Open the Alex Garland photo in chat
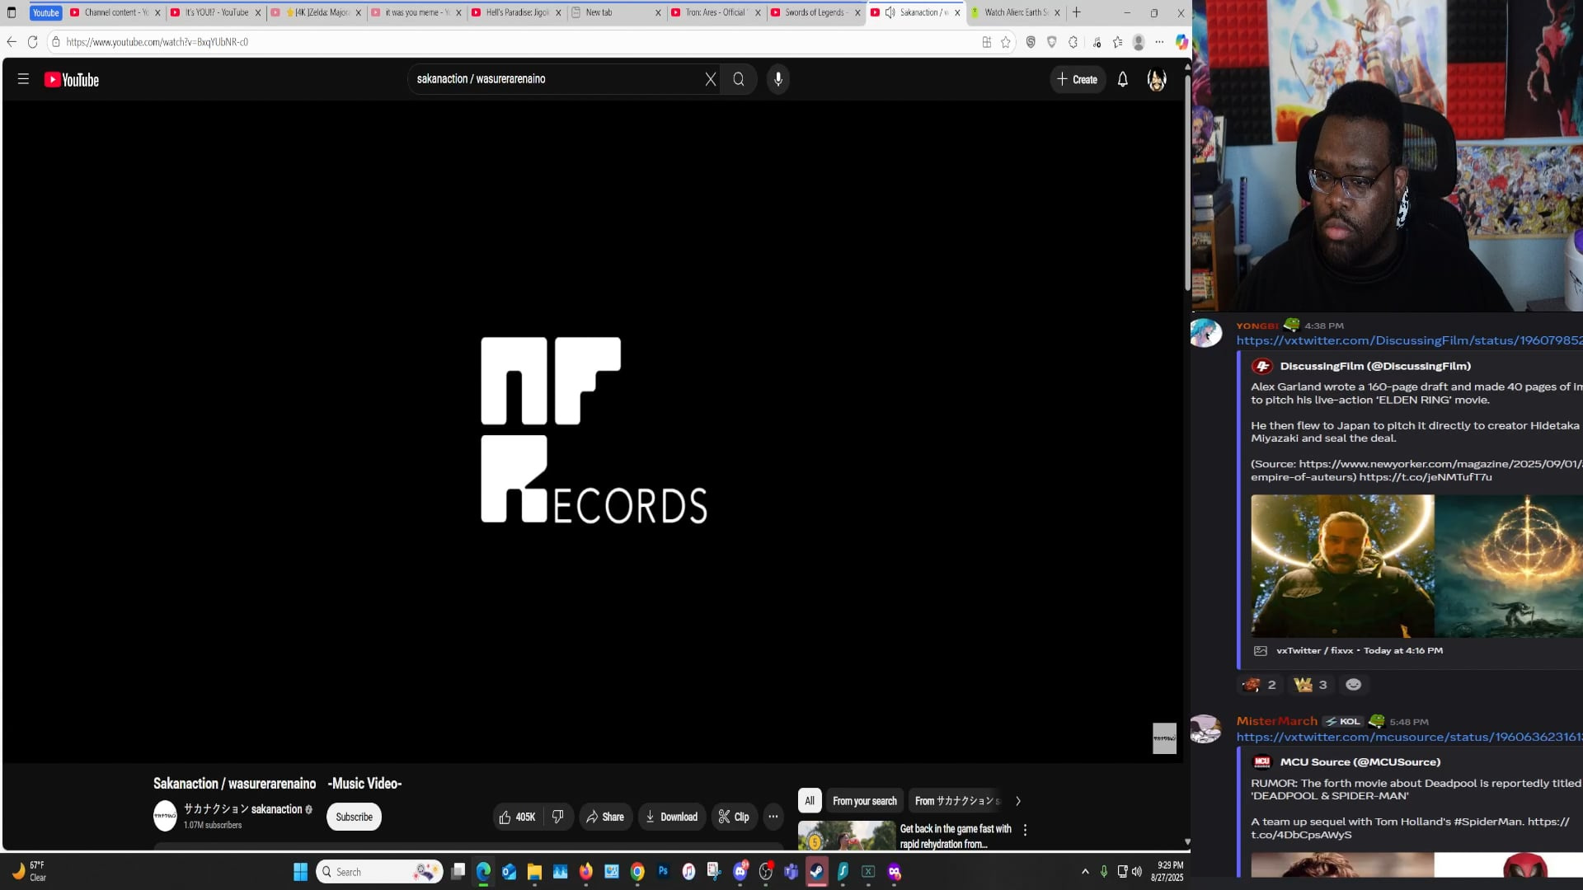The width and height of the screenshot is (1583, 890). 1342,566
